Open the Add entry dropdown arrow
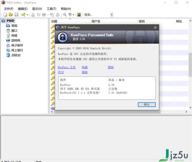 (x=28, y=15)
